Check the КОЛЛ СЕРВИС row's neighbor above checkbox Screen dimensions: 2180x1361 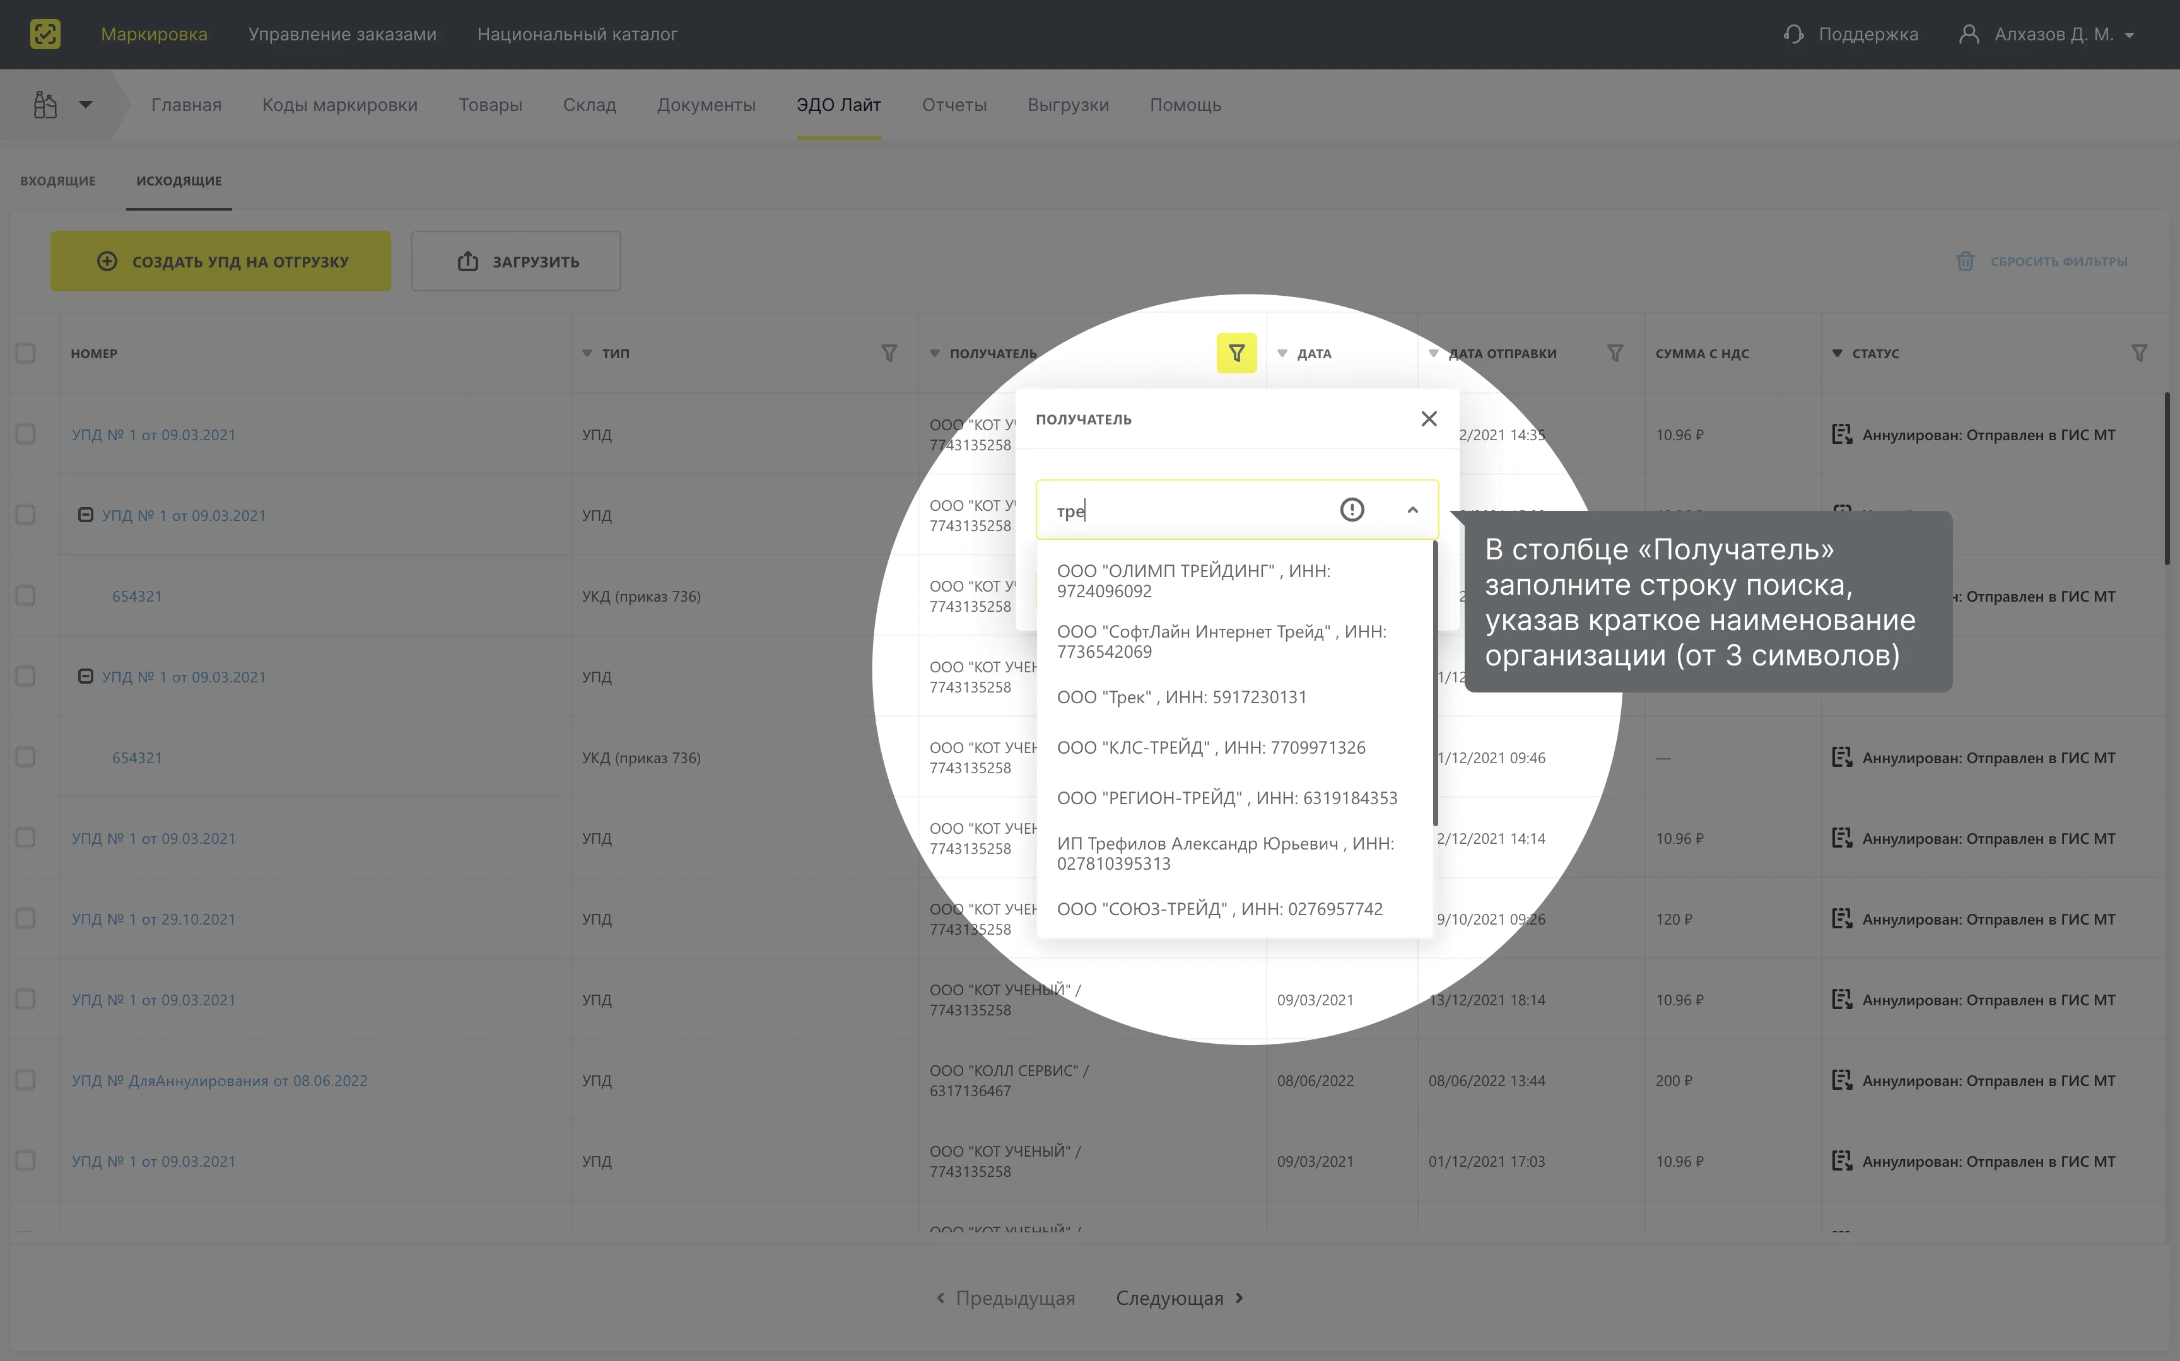click(x=25, y=999)
